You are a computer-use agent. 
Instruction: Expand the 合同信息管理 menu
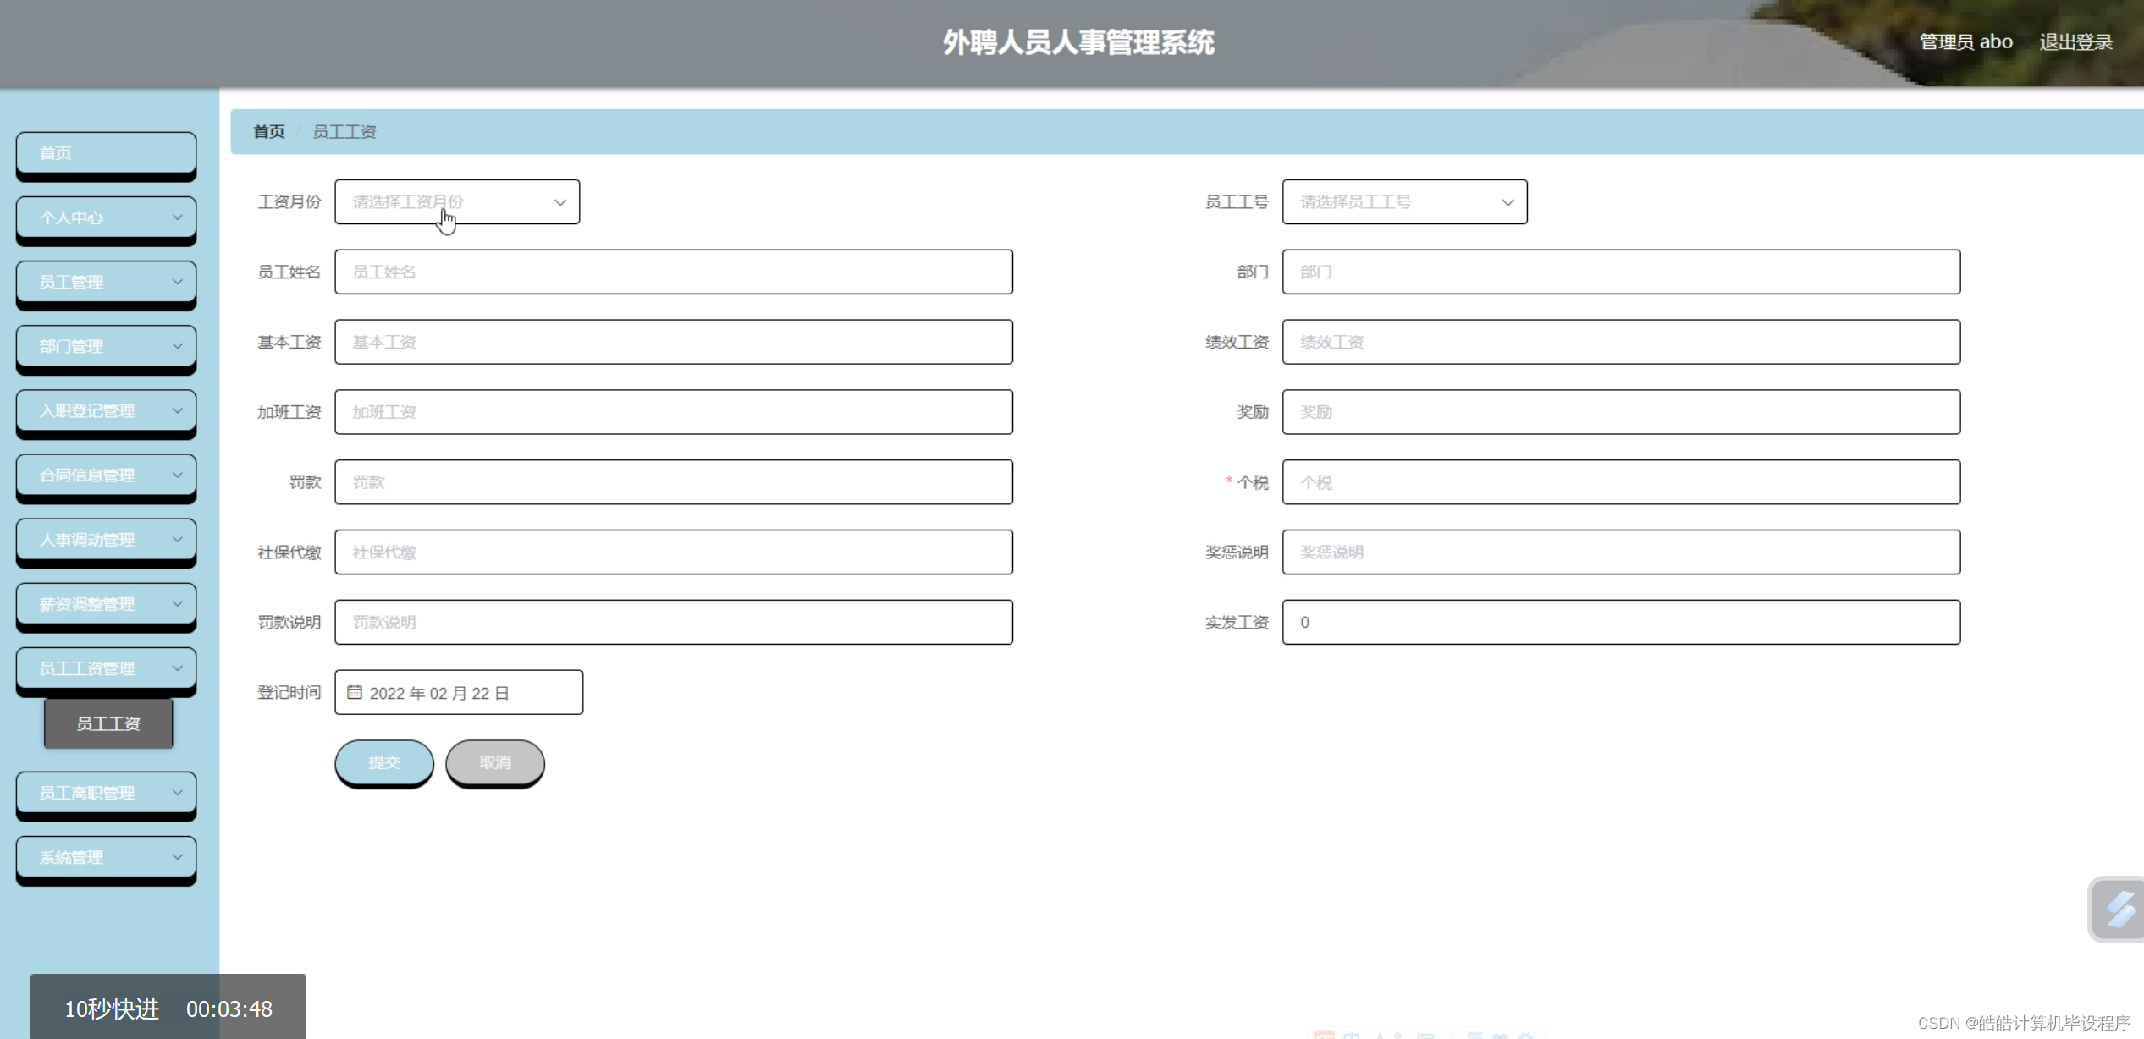click(x=106, y=475)
